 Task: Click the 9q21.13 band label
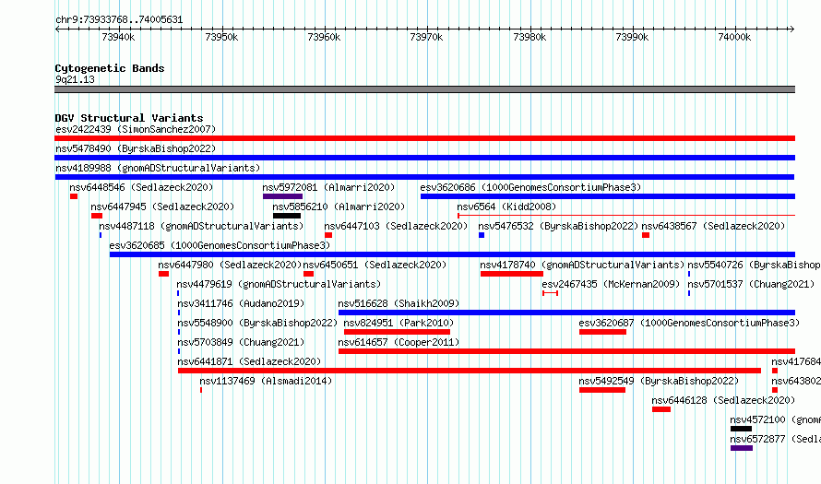point(75,79)
